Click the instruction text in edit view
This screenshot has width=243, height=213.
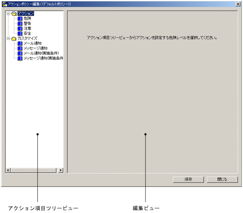[152, 38]
